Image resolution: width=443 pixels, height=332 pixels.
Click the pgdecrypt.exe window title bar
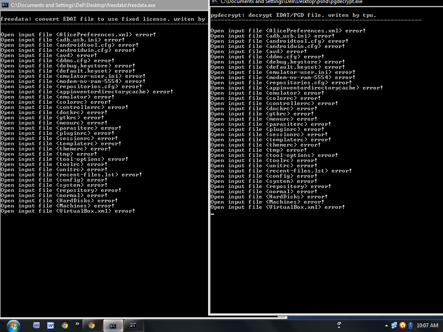click(x=324, y=2)
